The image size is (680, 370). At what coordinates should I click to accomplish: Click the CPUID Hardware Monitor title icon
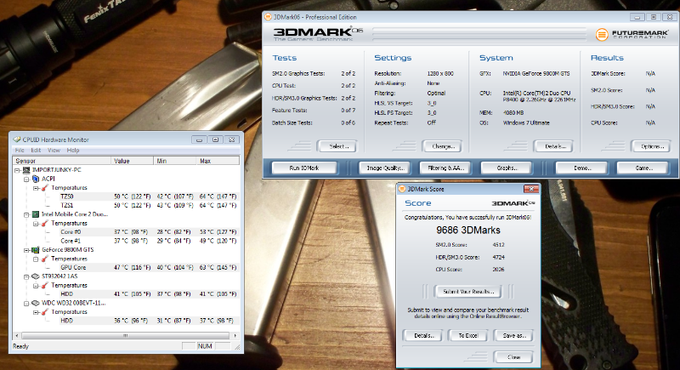click(x=17, y=139)
